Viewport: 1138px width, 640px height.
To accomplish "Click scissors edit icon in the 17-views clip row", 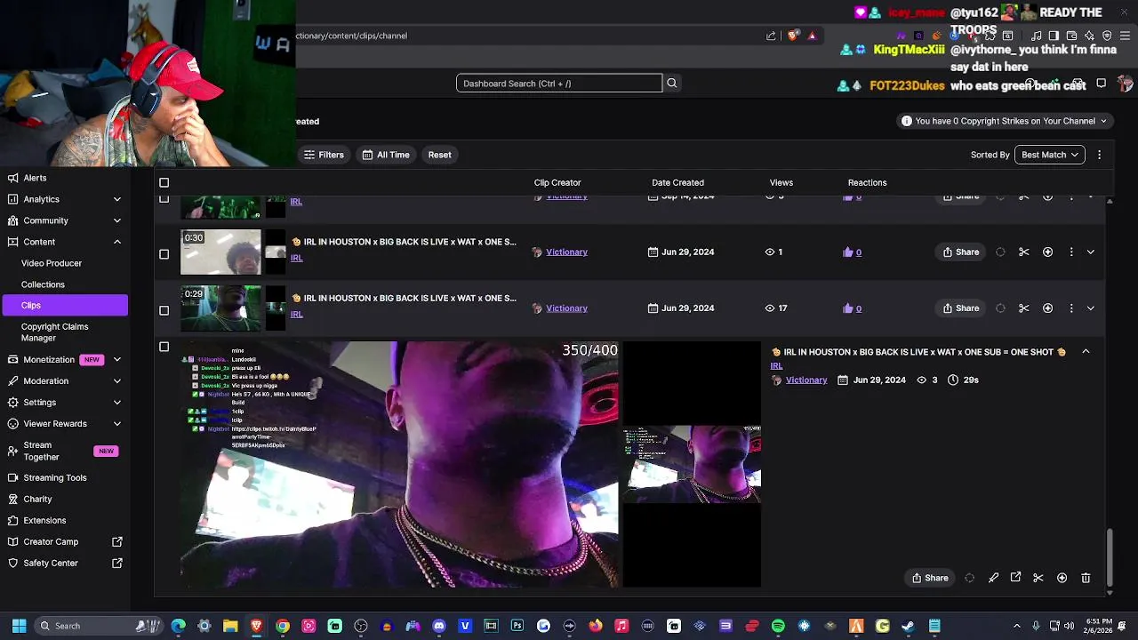I will [1024, 308].
